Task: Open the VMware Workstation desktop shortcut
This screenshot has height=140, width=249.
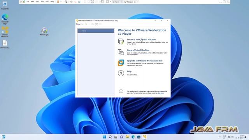Action: pos(5,32)
